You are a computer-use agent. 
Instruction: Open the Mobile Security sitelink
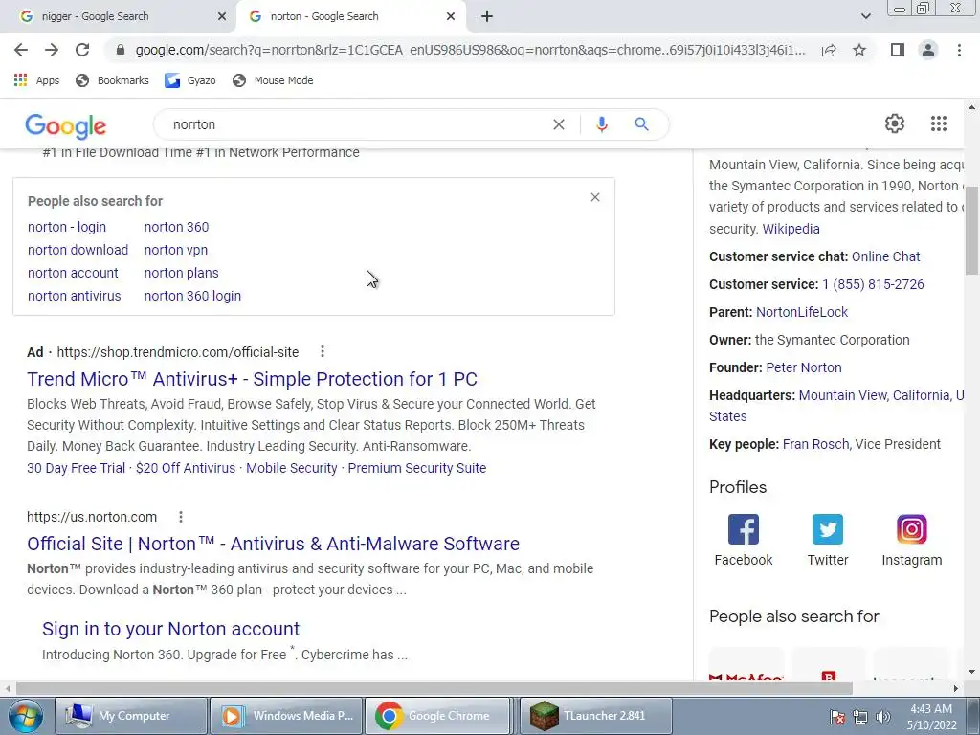click(291, 468)
